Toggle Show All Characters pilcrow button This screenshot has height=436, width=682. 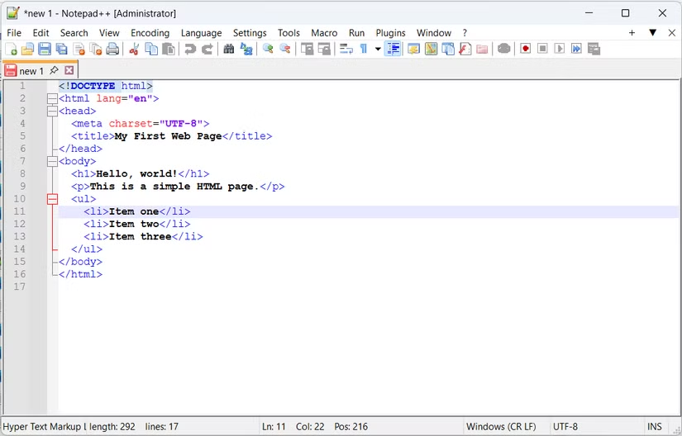[364, 50]
